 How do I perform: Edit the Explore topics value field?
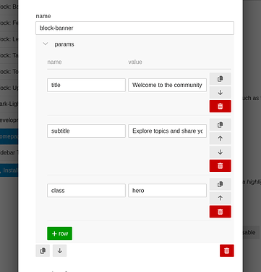[x=167, y=131]
